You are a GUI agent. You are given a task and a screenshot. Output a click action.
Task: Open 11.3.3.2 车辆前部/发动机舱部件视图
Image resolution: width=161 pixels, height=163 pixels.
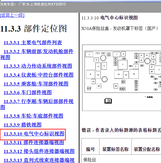click(37, 54)
